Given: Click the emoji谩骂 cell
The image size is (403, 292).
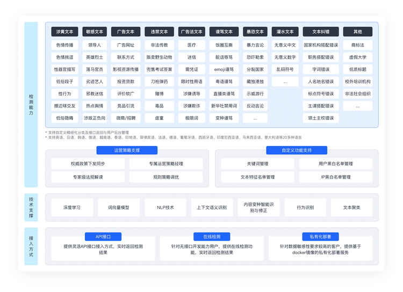Looking at the screenshot, I should [224, 69].
